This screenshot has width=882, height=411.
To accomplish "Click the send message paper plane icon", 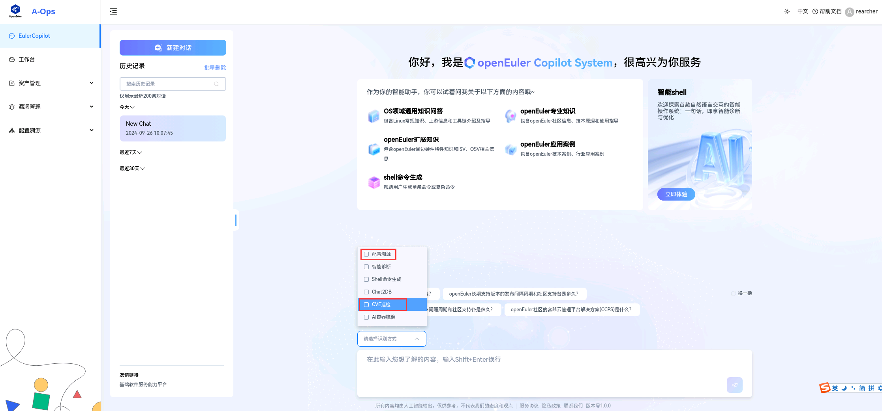I will pyautogui.click(x=734, y=385).
